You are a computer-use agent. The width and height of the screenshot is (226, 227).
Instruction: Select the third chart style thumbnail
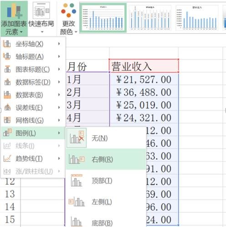click(197, 18)
